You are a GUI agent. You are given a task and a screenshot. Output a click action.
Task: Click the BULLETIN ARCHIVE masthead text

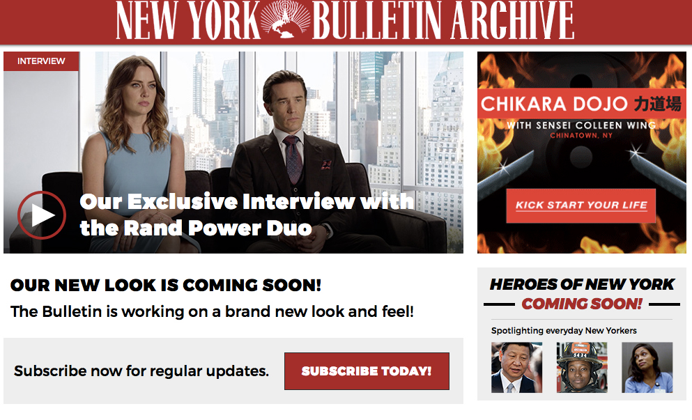click(443, 21)
